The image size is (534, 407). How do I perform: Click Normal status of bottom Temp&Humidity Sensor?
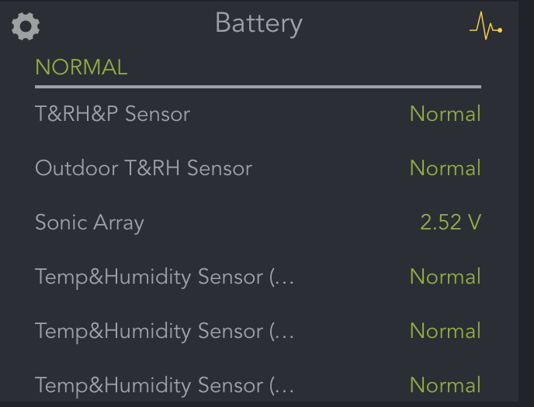pyautogui.click(x=445, y=385)
